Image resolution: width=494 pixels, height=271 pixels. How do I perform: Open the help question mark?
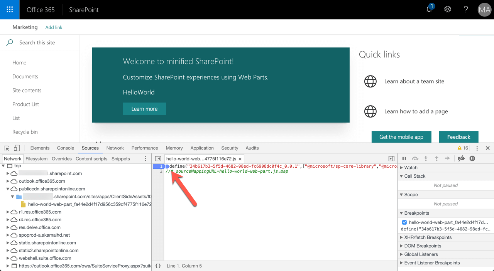(x=466, y=9)
